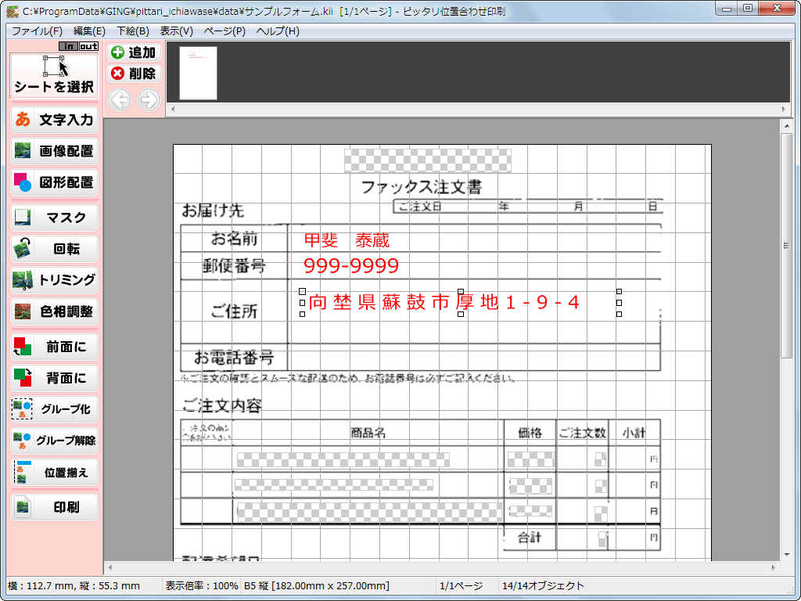This screenshot has width=801, height=601.
Task: Go to next page right arrow
Action: pos(149,99)
